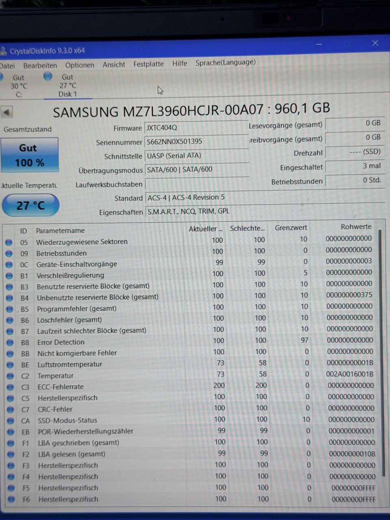
Task: Click the empty Laufwerksbuchstaben field
Action: [197, 184]
